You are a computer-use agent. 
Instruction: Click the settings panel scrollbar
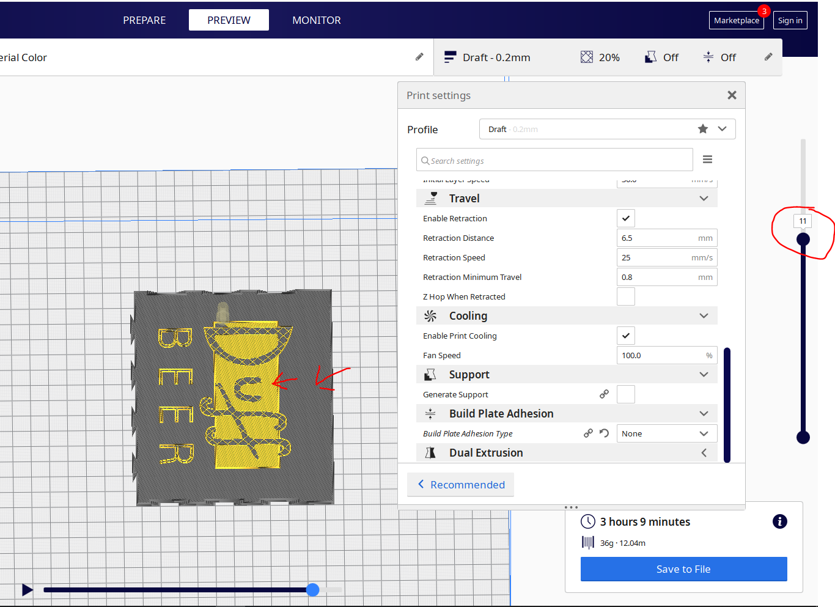(x=727, y=405)
